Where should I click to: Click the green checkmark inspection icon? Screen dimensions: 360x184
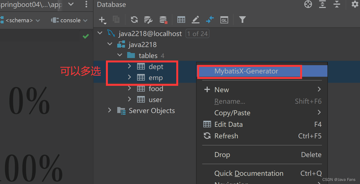(x=86, y=36)
